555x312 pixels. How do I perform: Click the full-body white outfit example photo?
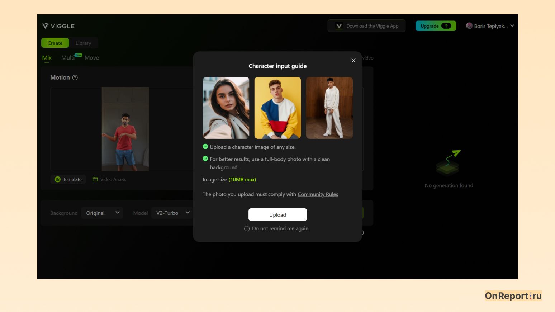[329, 108]
